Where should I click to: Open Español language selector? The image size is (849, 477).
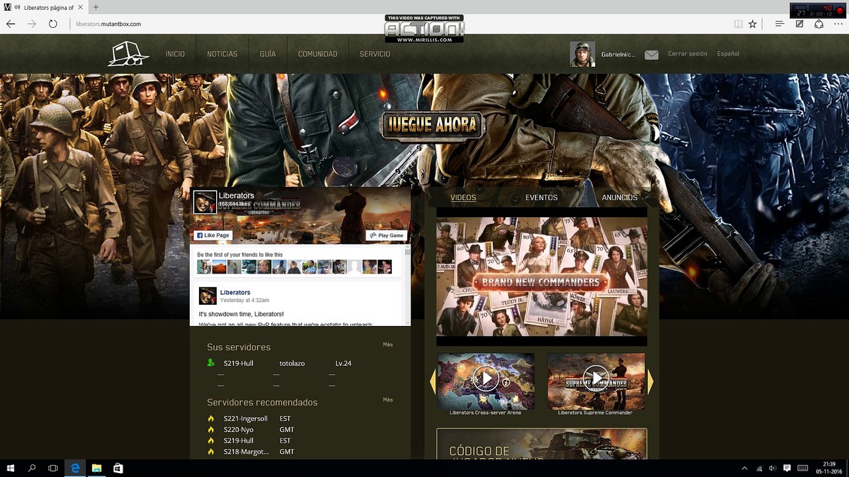728,54
